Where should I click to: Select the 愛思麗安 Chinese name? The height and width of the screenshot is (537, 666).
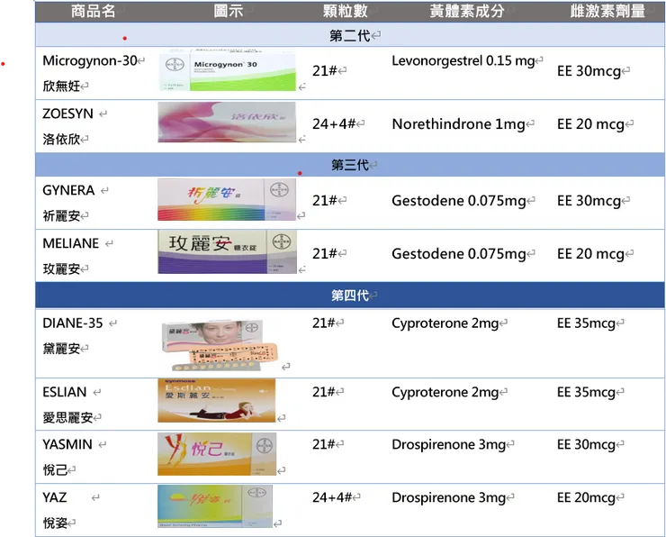67,417
